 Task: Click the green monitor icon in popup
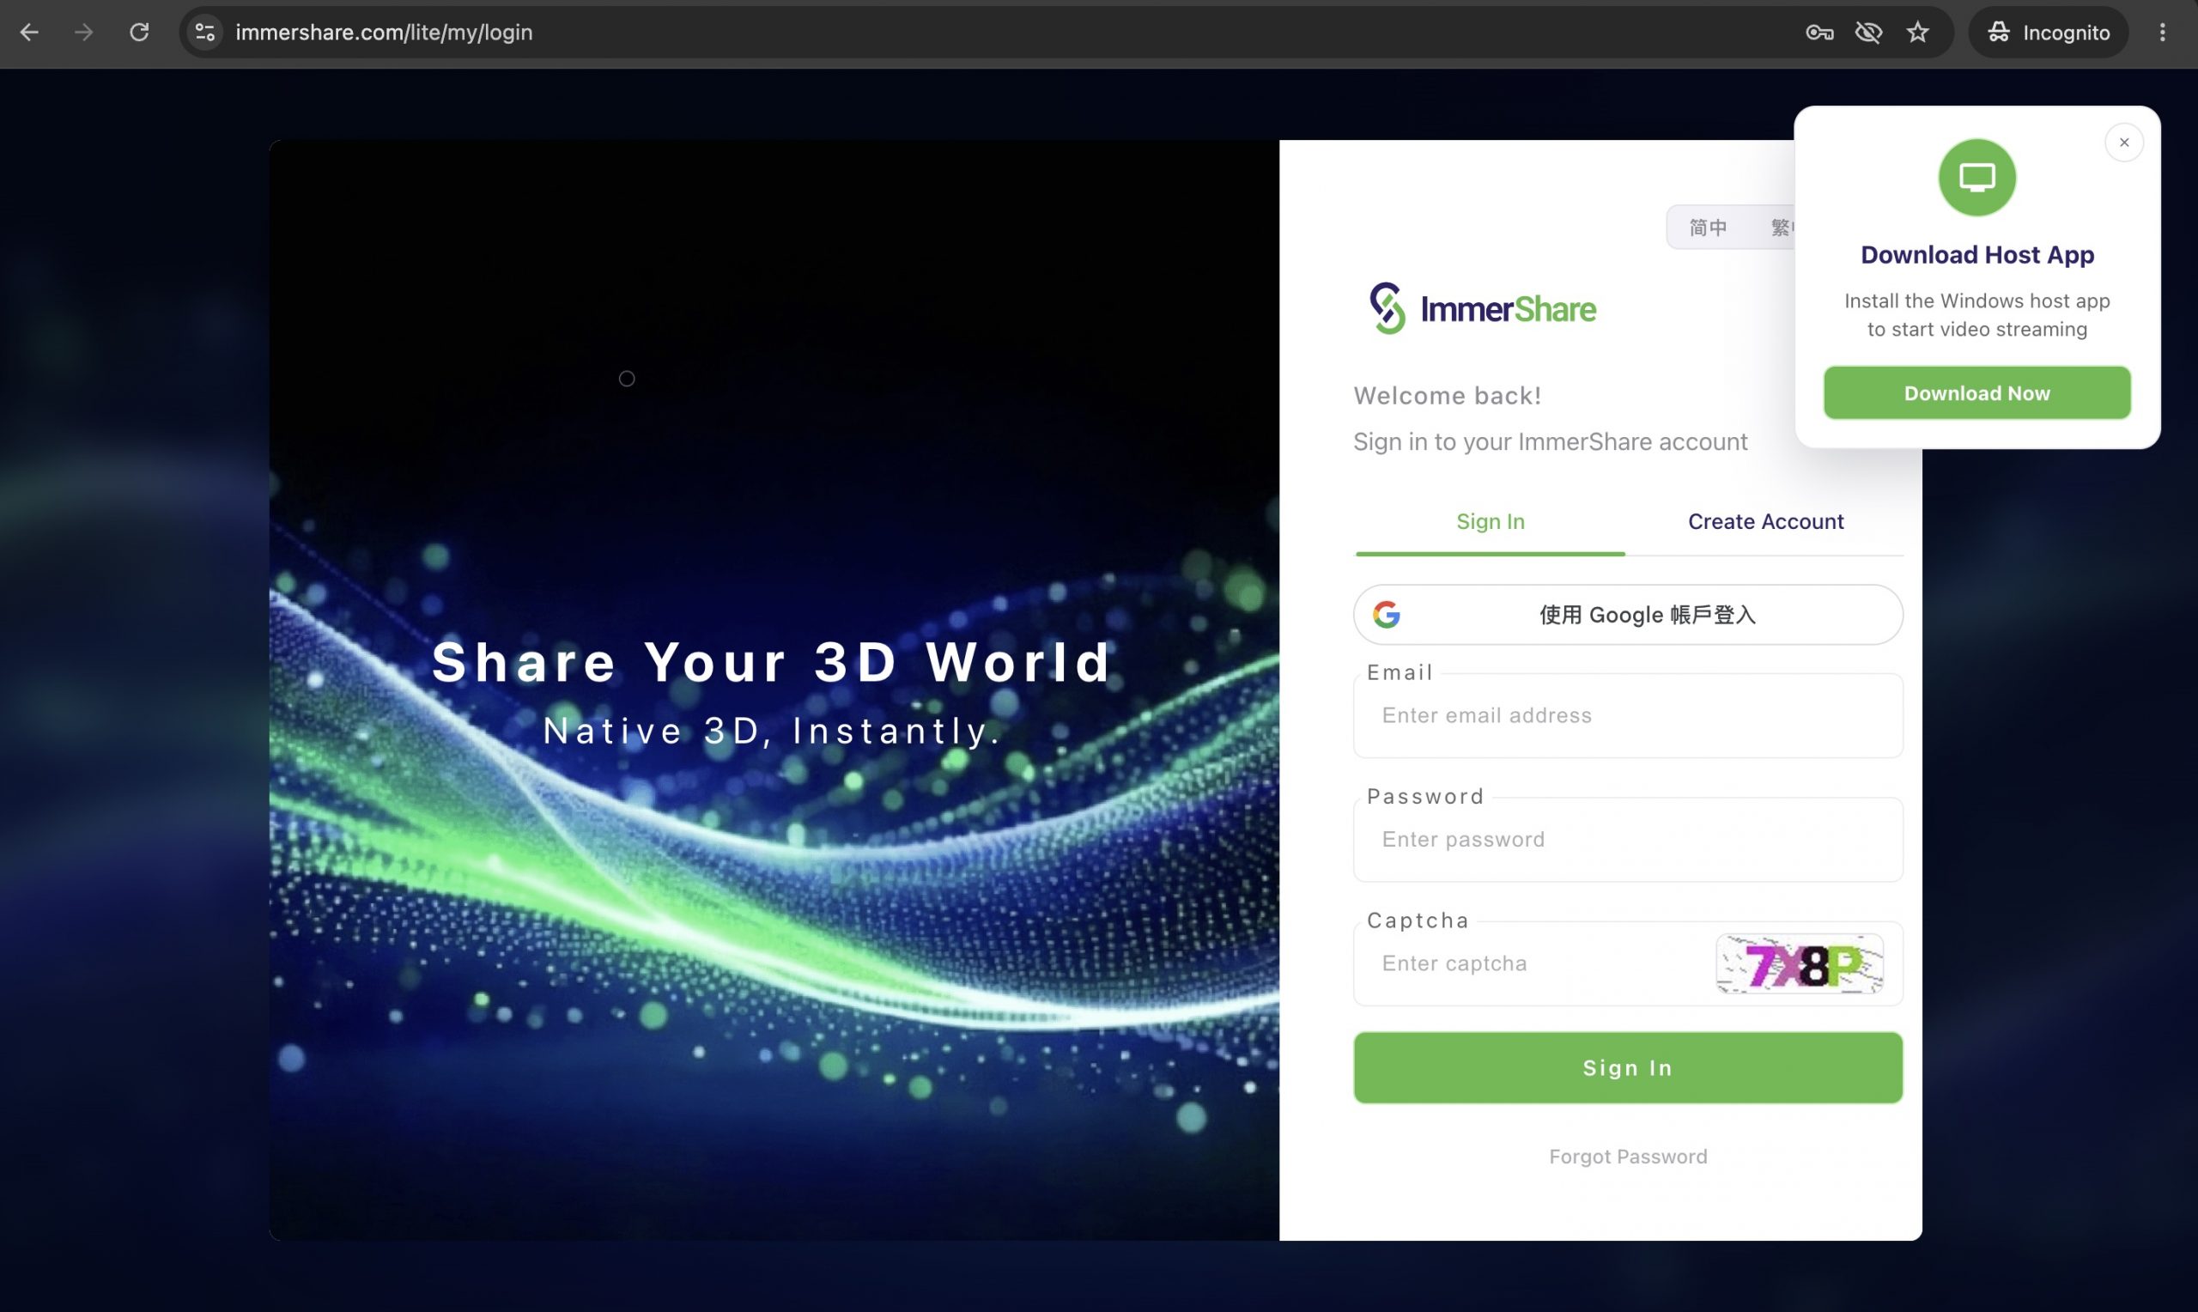point(1977,177)
